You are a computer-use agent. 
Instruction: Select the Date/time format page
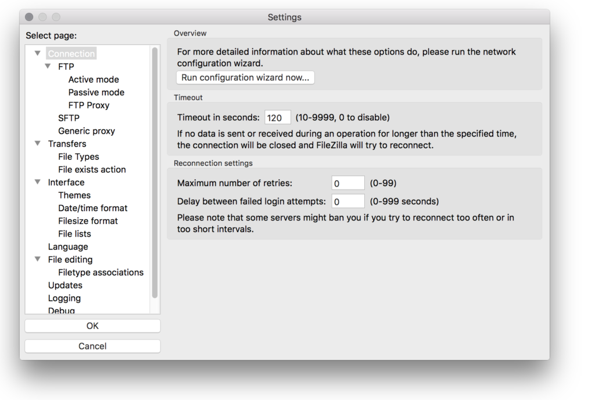coord(92,208)
